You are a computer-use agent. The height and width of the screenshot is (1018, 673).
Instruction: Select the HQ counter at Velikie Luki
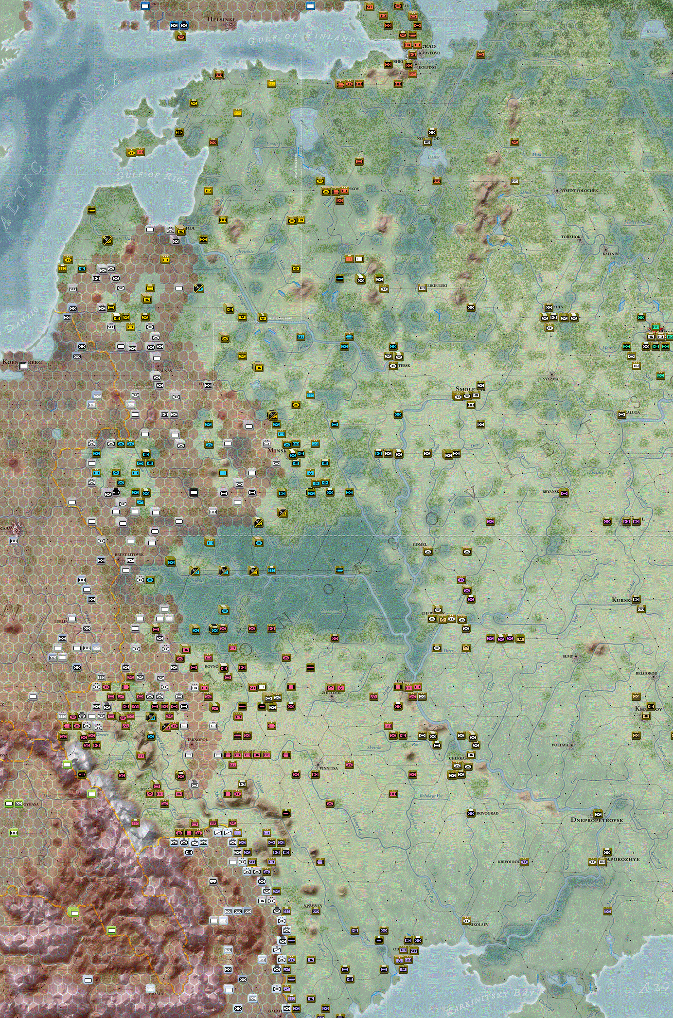(x=422, y=288)
